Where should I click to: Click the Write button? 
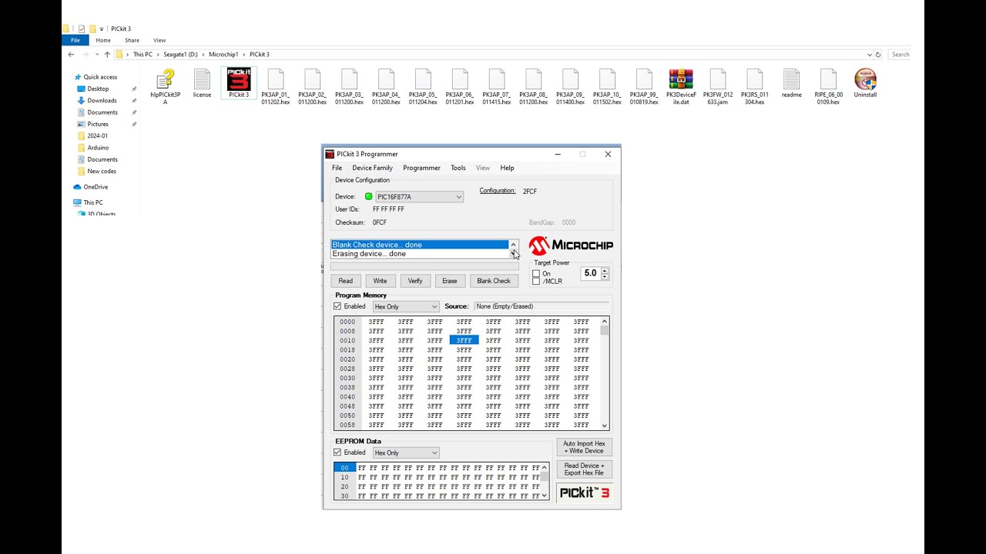[380, 281]
